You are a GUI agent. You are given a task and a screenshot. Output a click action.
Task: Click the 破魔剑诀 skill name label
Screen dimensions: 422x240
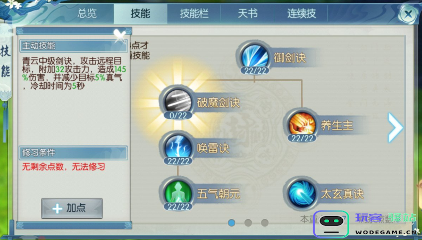218,102
